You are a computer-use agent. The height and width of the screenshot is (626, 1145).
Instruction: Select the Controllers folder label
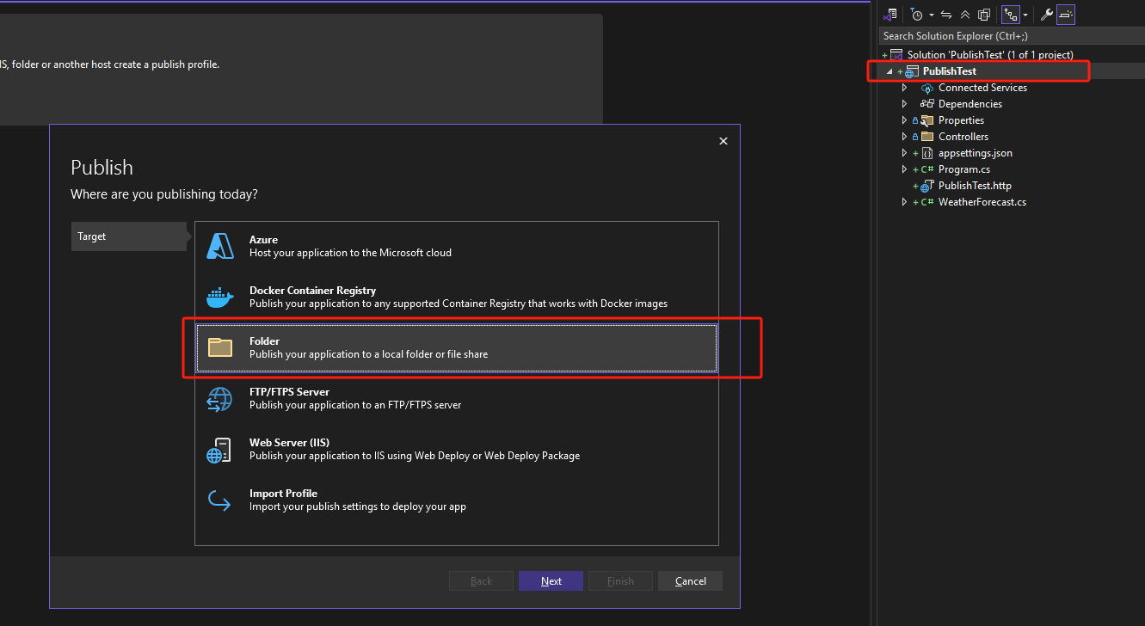963,137
